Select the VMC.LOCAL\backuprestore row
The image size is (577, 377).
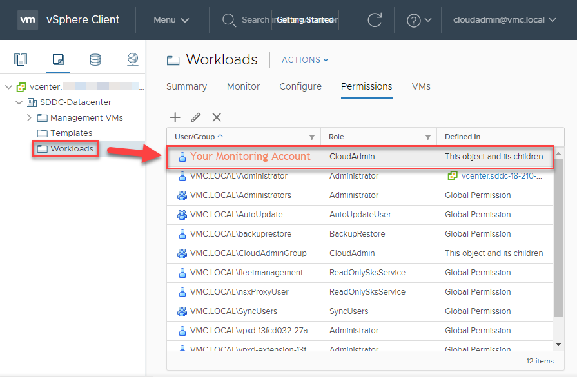pyautogui.click(x=360, y=234)
